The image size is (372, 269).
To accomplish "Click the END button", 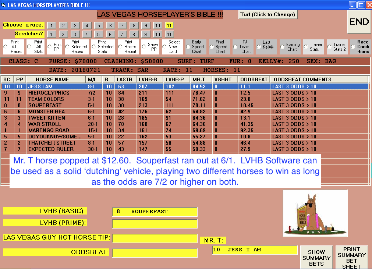I will (x=359, y=22).
